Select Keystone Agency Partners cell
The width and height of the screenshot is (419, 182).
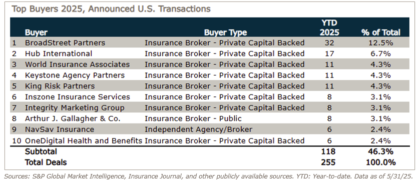point(75,75)
